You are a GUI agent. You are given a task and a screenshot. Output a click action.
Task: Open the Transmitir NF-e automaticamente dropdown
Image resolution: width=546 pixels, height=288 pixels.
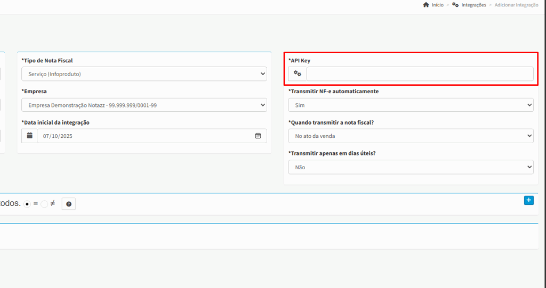pos(411,105)
